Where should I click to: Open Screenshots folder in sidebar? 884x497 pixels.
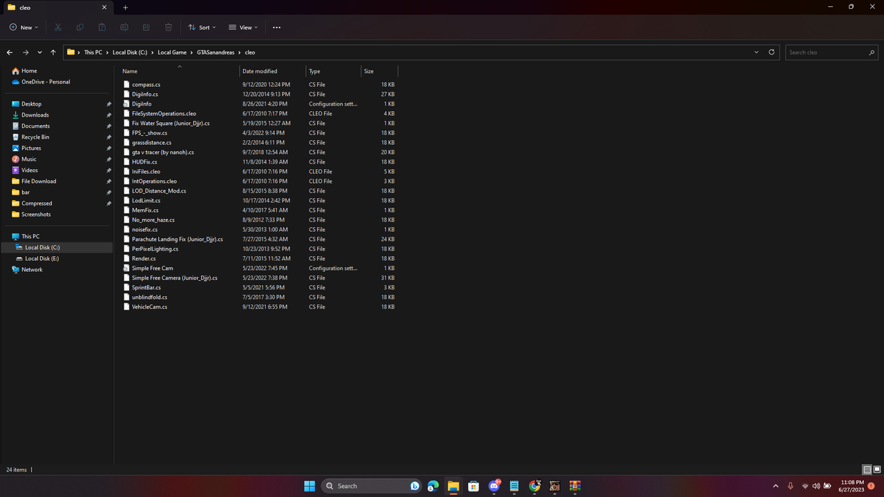(36, 215)
